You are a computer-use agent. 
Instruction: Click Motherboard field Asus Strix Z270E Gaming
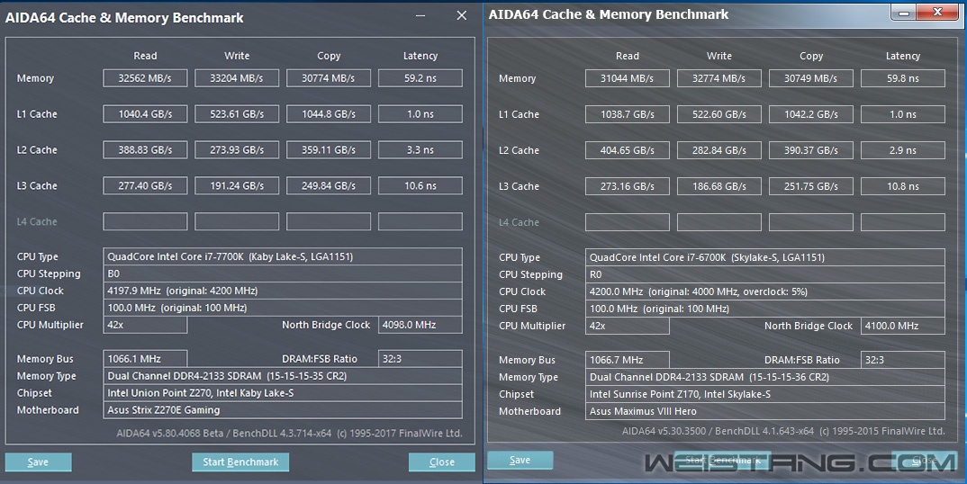point(283,410)
